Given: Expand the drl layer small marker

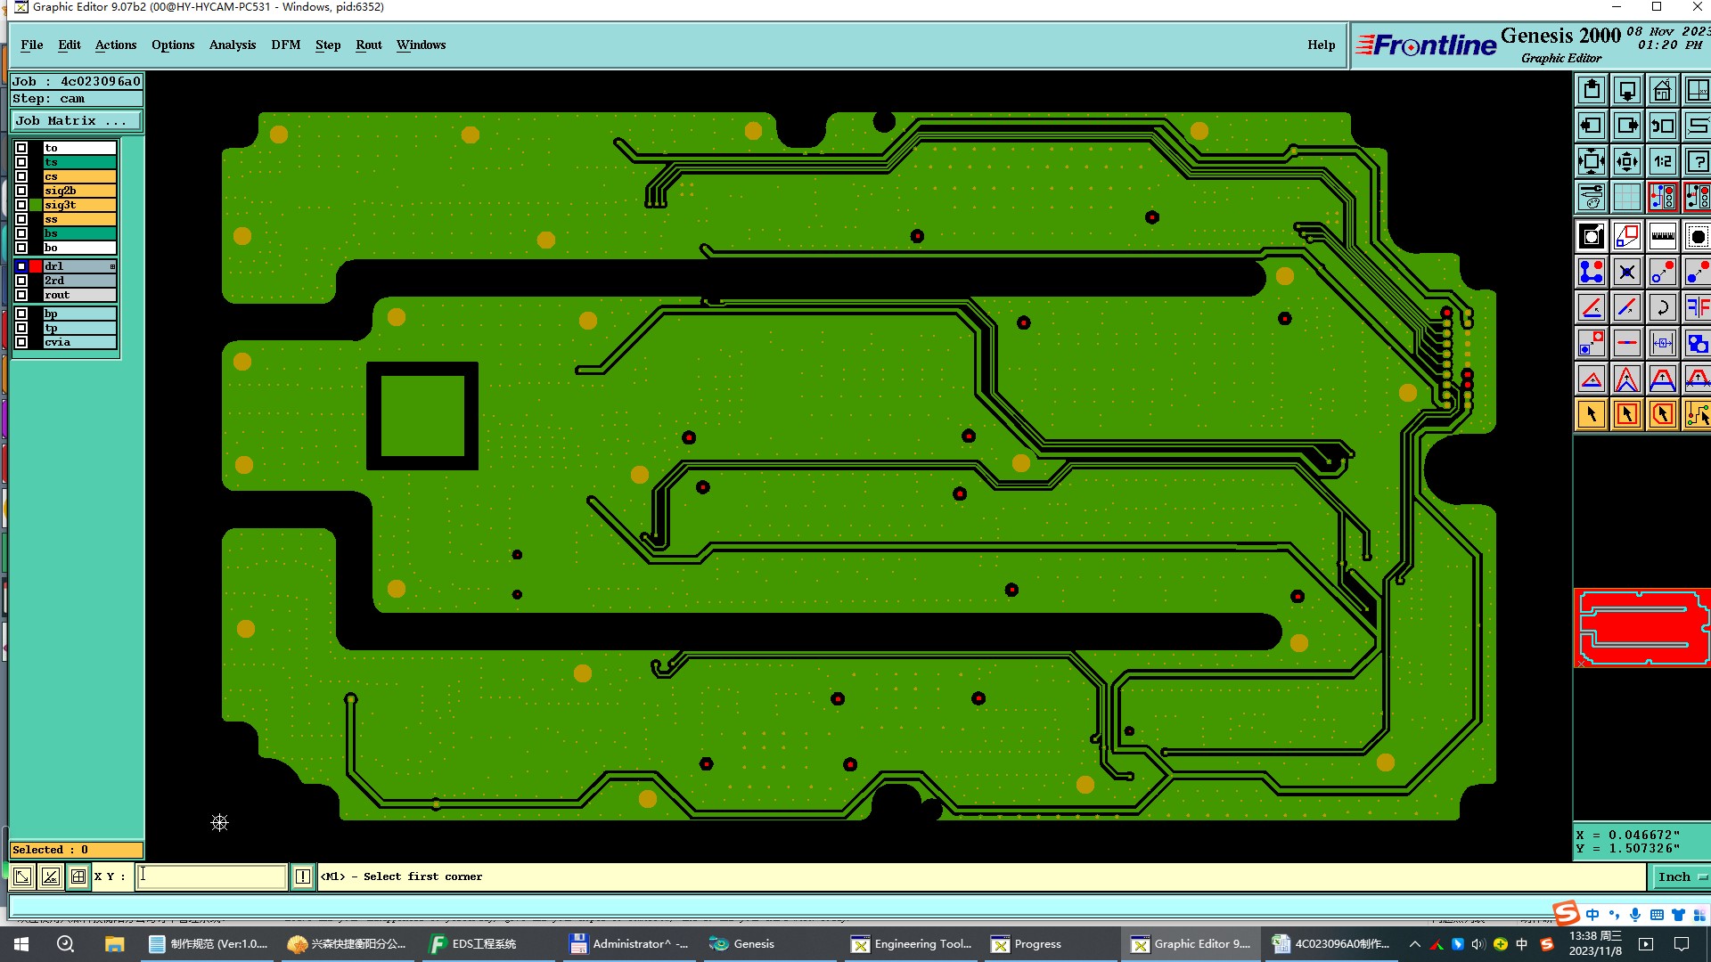Looking at the screenshot, I should tap(112, 266).
